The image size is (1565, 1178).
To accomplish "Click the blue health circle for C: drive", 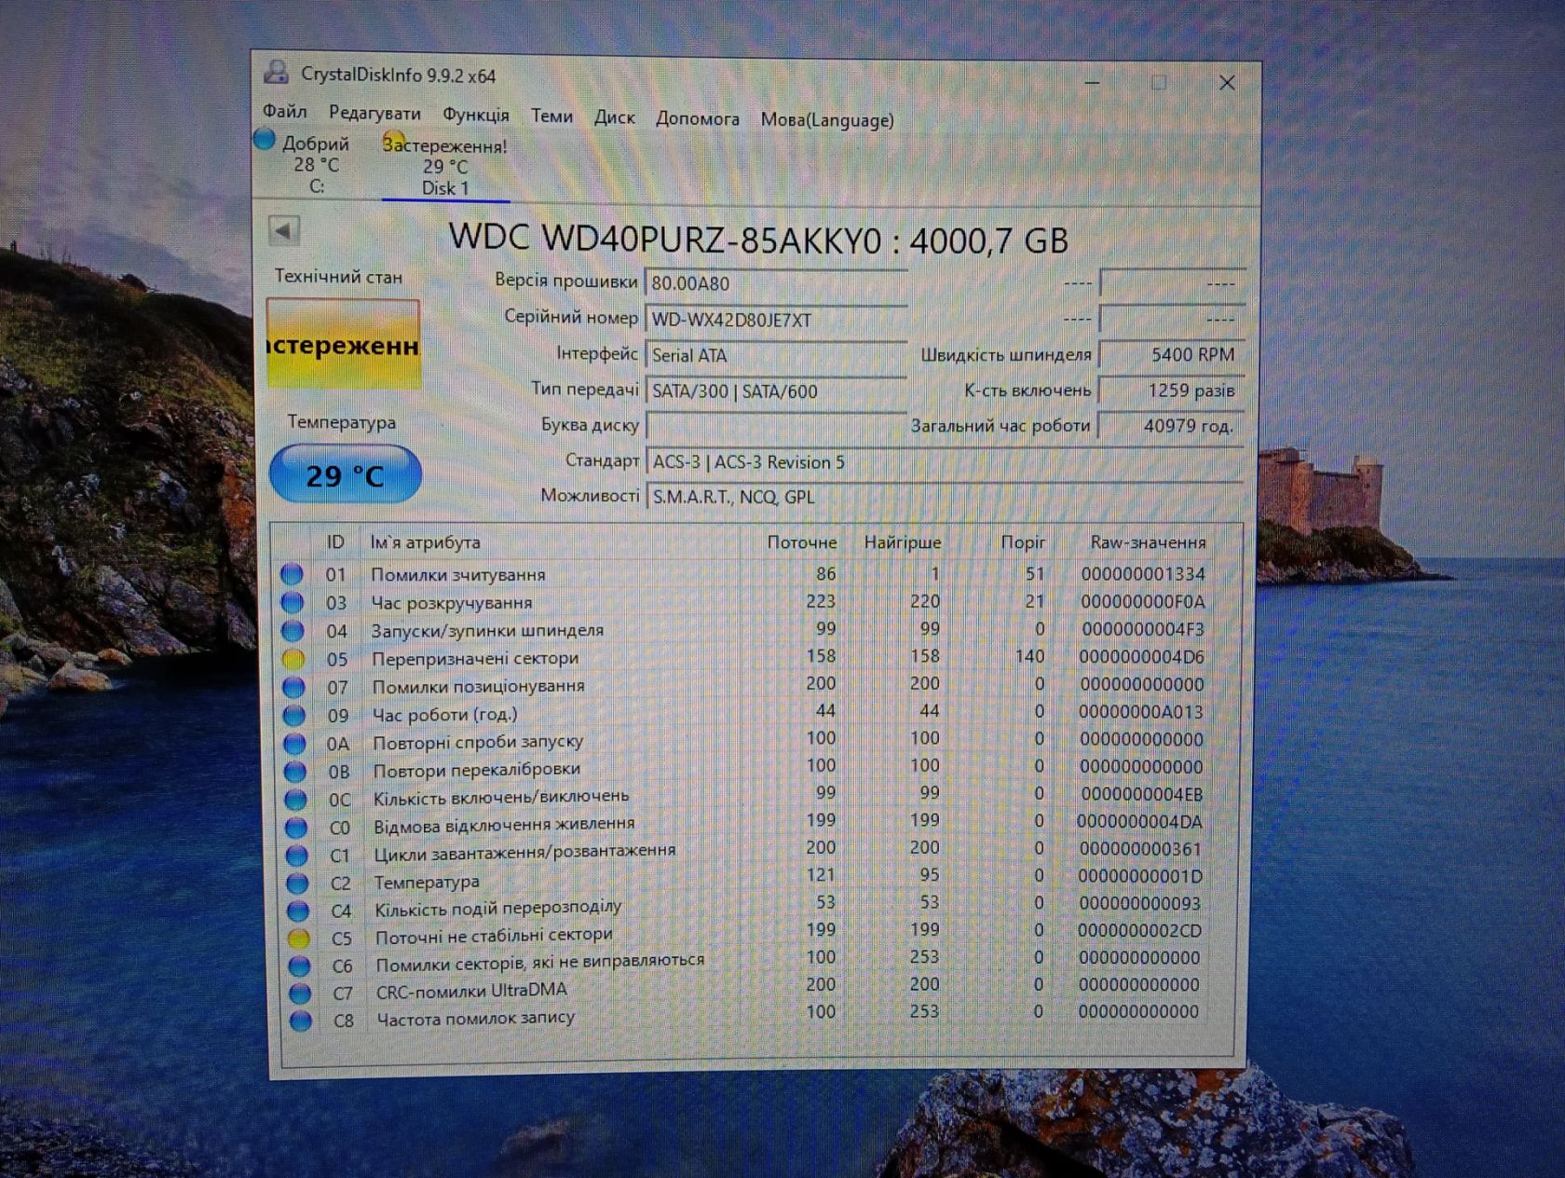I will [x=265, y=140].
